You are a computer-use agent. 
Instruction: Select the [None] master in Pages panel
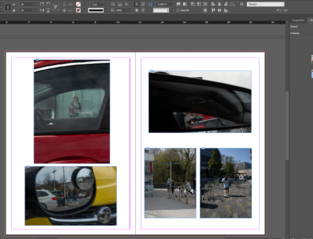tap(294, 28)
